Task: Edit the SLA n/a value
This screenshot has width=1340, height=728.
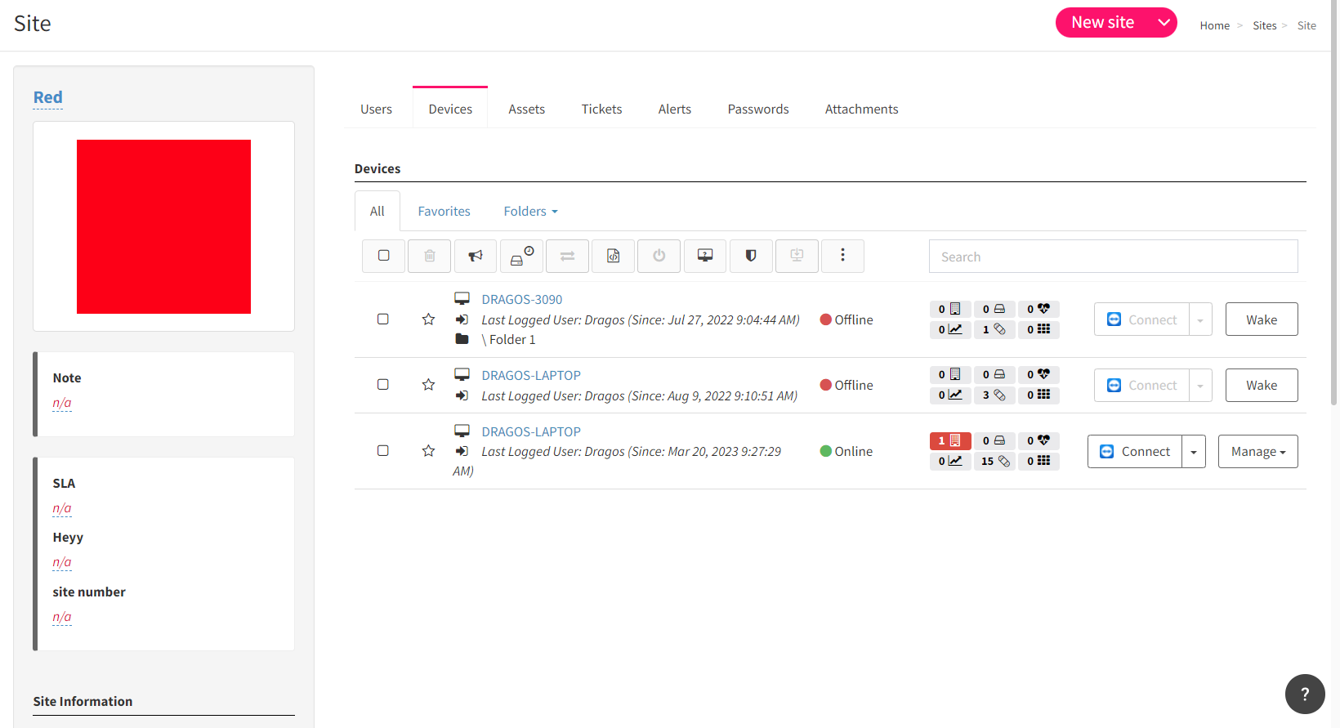Action: click(x=62, y=508)
